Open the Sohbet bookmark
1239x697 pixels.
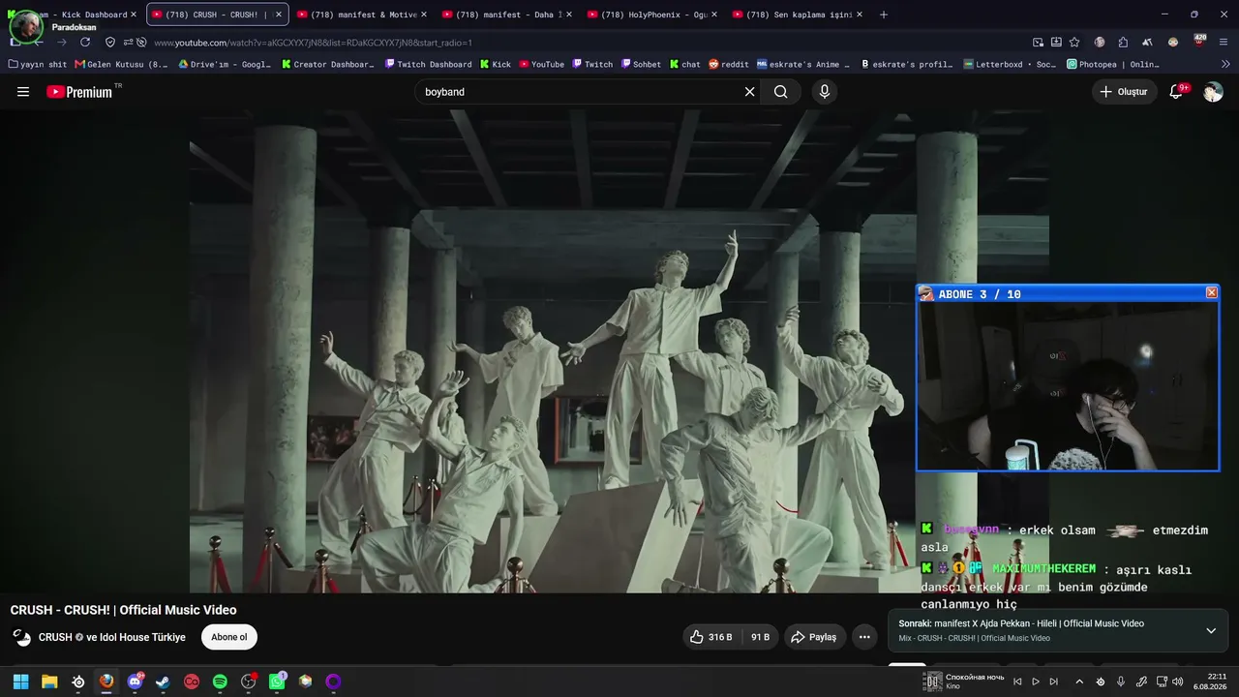(641, 65)
